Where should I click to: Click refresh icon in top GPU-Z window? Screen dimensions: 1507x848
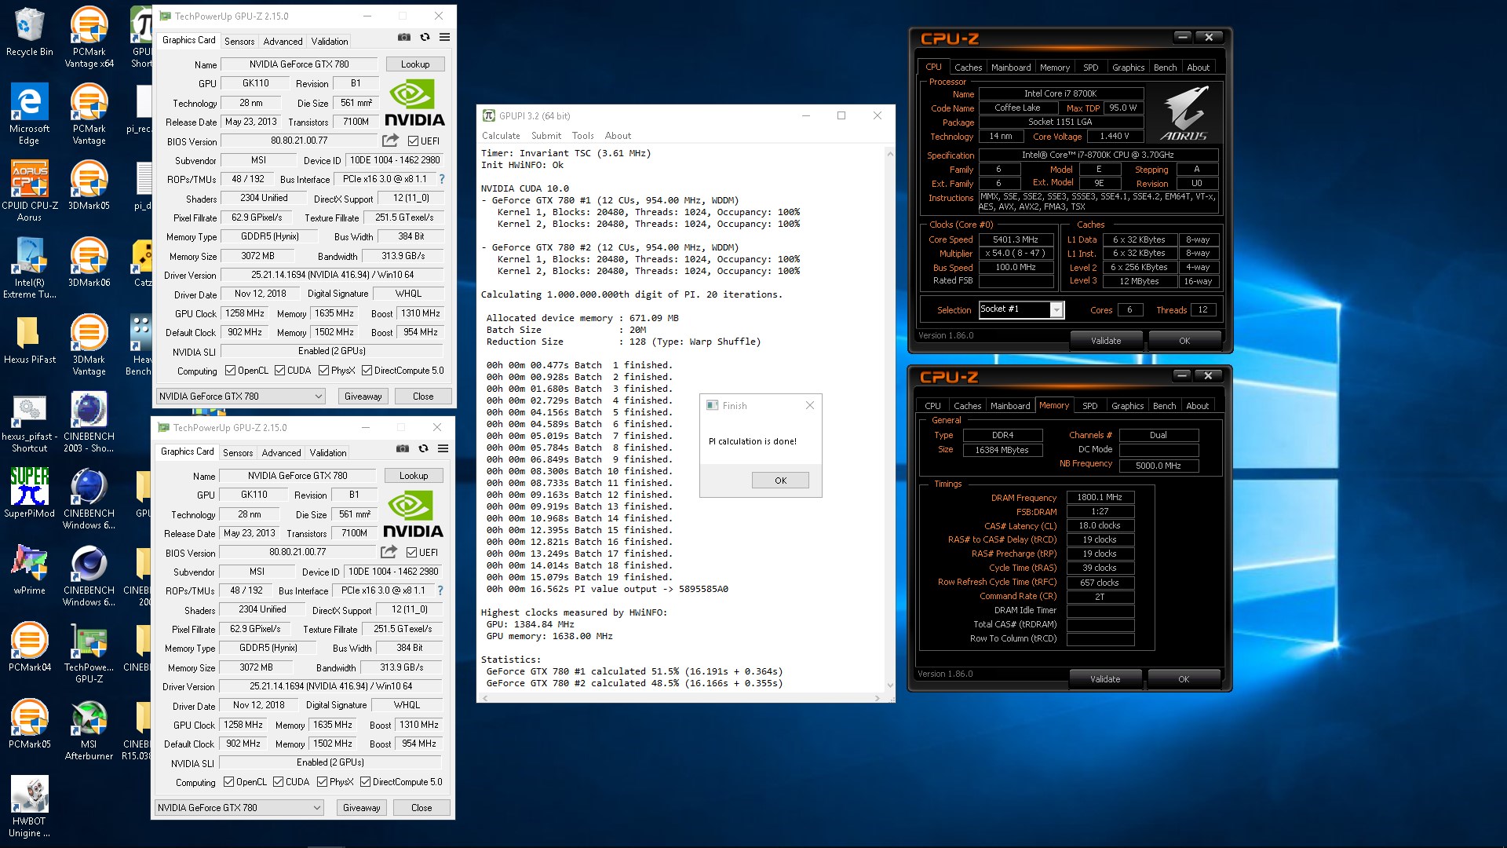[x=425, y=37]
